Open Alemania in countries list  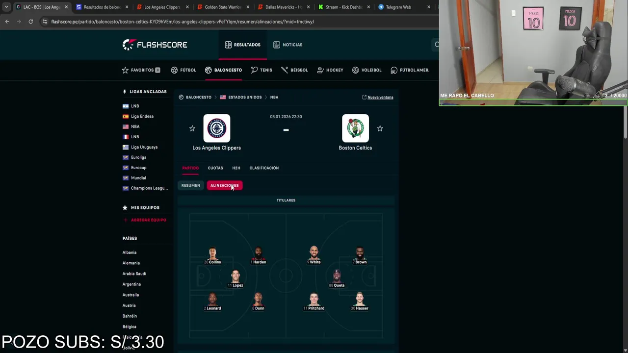coord(131,263)
